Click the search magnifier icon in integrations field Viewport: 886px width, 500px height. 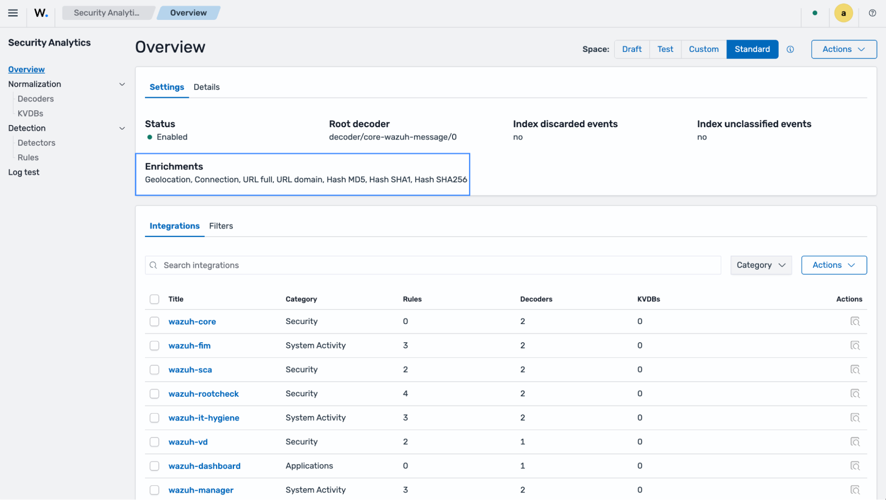coord(153,265)
